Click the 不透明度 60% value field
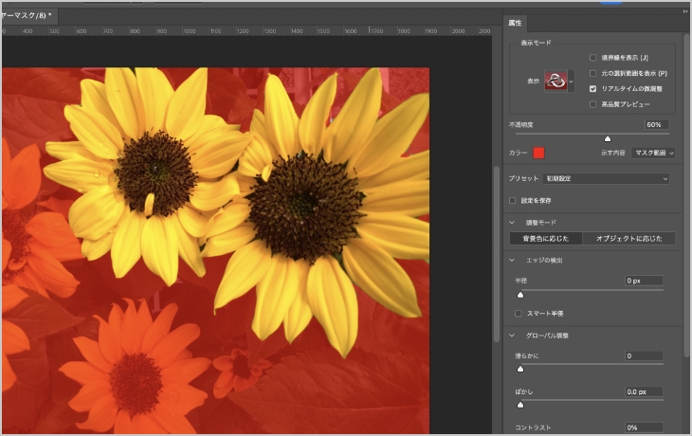Screen dimensions: 692x436 (657, 125)
